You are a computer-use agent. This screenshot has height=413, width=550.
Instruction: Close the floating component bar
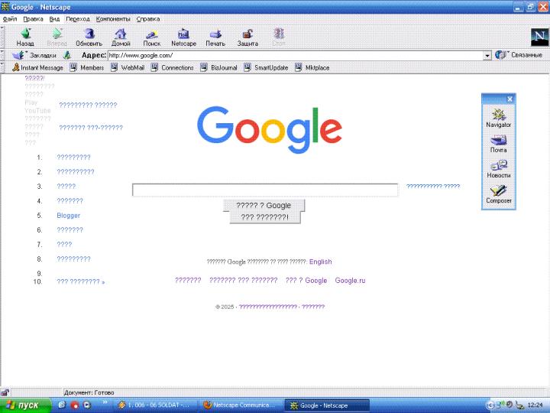510,99
